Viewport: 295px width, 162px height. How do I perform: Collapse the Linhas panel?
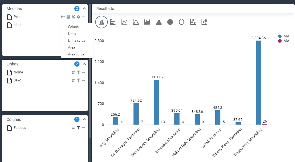84,64
